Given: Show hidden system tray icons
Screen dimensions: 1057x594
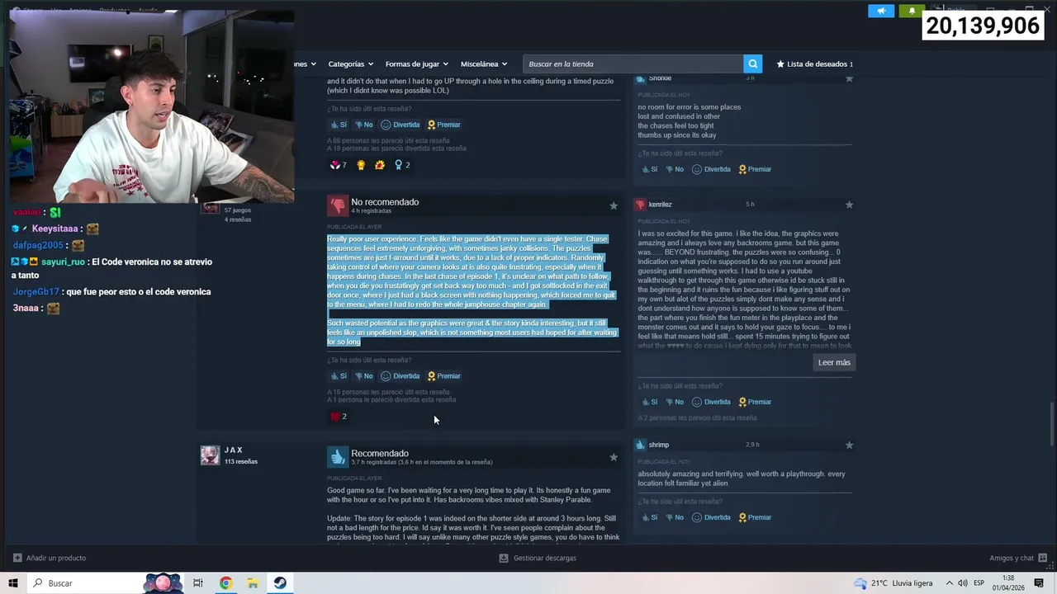Looking at the screenshot, I should (x=949, y=583).
